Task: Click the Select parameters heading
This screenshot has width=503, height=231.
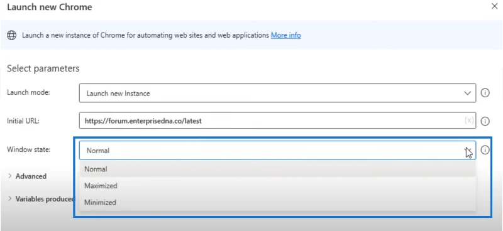Action: pos(43,68)
